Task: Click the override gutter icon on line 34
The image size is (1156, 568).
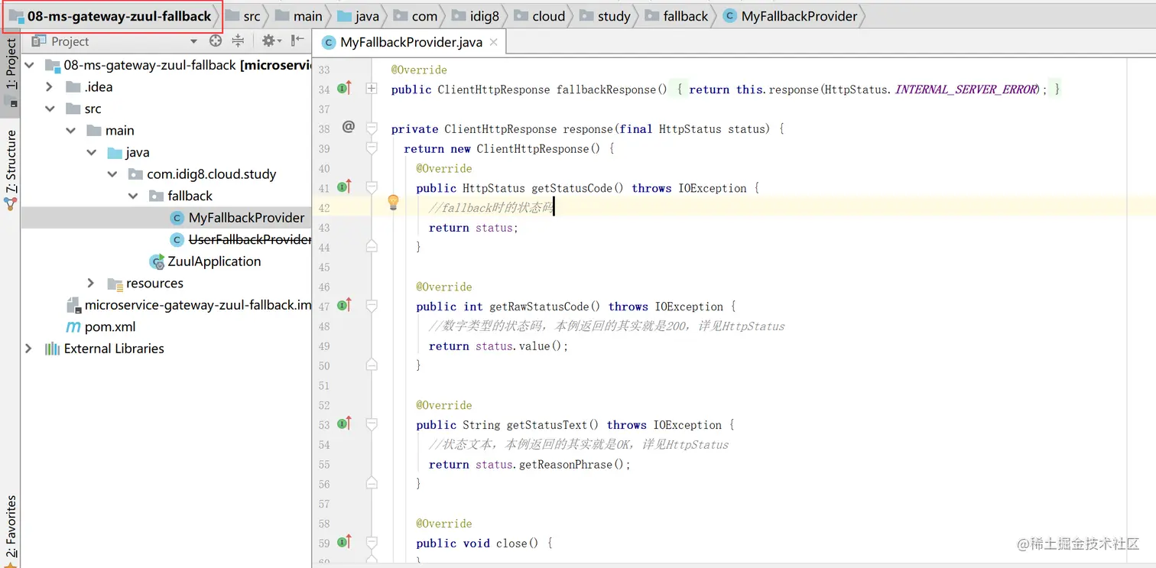Action: [x=344, y=89]
